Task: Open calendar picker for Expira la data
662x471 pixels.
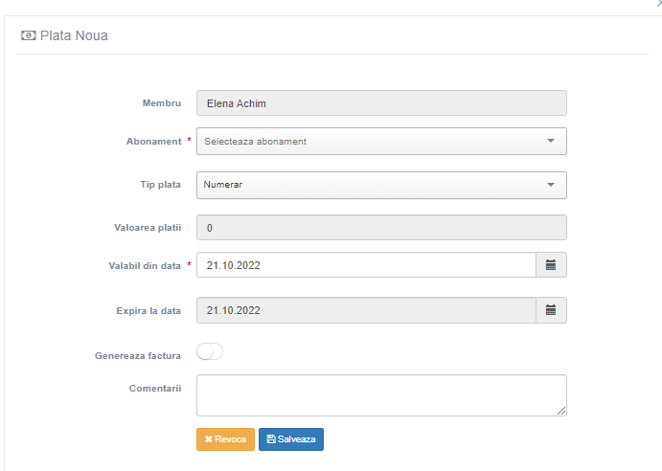Action: point(551,310)
